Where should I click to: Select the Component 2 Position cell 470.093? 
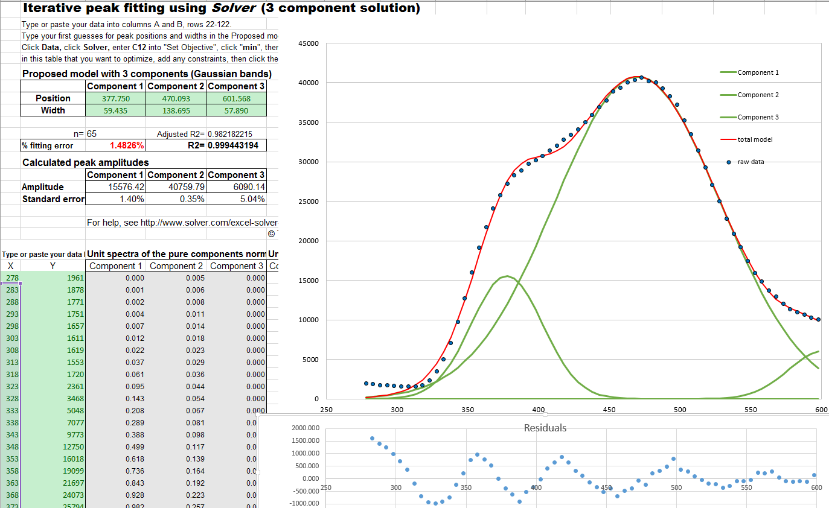tap(176, 98)
